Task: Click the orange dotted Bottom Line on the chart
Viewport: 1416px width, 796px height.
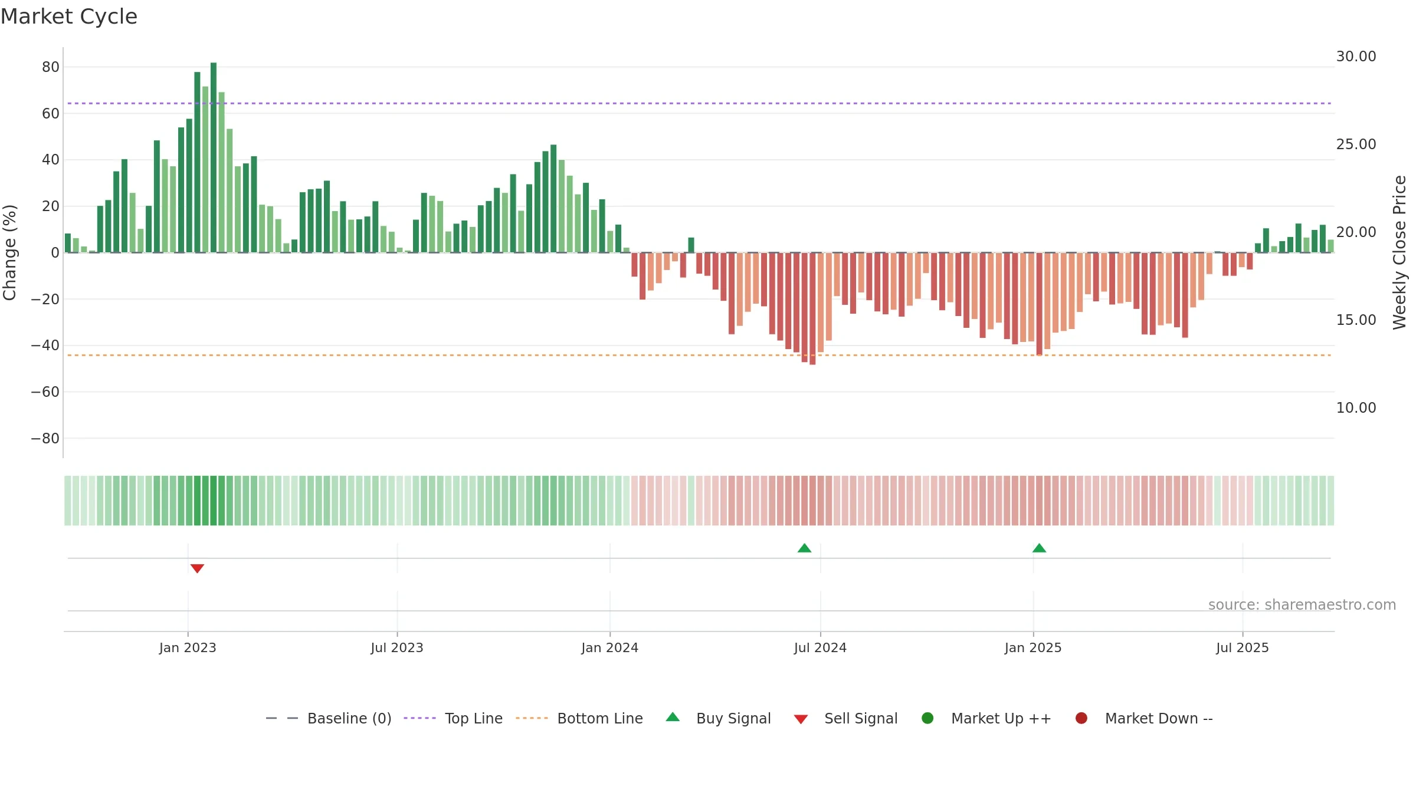Action: pos(699,355)
